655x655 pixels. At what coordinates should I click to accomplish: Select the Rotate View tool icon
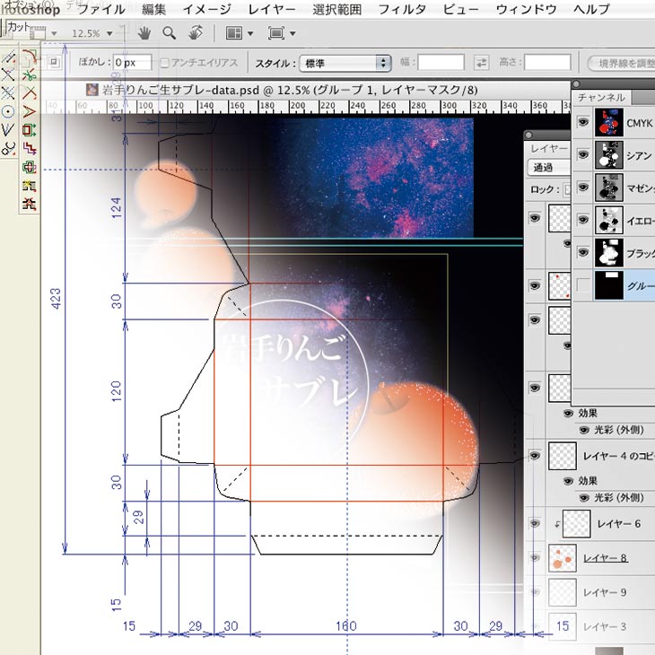(x=196, y=32)
